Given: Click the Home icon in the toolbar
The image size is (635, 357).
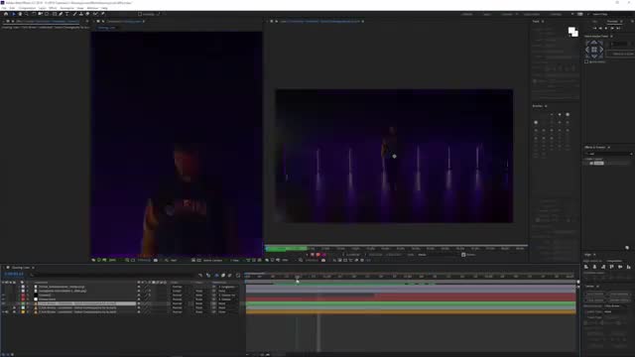Looking at the screenshot, I should (6, 14).
